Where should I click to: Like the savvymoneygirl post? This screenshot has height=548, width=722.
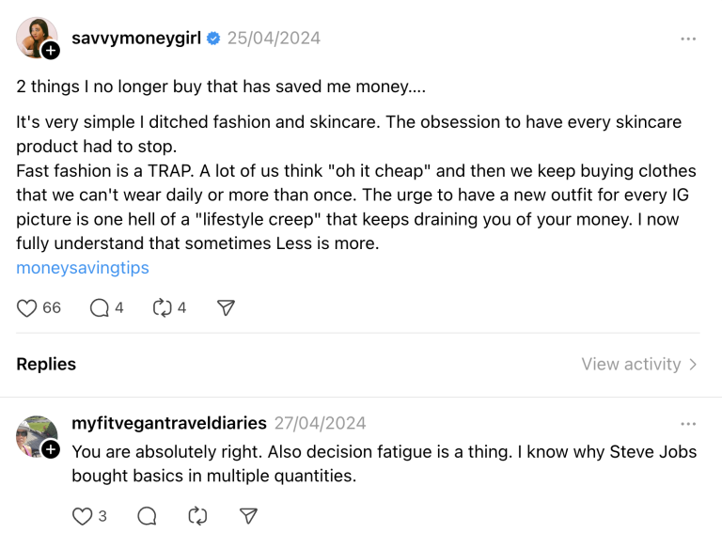click(x=27, y=307)
